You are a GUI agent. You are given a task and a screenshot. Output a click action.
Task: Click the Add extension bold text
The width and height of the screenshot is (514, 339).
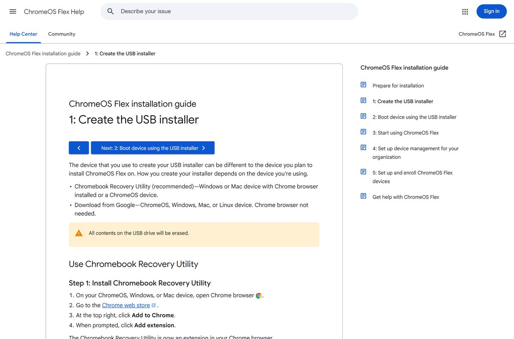154,325
